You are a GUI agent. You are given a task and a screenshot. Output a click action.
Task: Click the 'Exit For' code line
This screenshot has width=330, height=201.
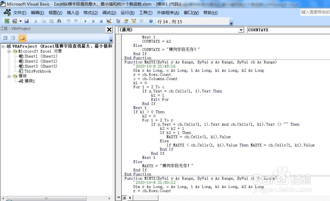pyautogui.click(x=160, y=100)
